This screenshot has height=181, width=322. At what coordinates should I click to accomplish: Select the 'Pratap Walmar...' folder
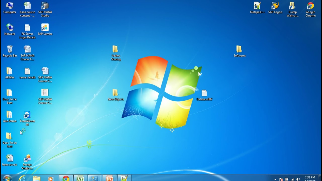(293, 10)
